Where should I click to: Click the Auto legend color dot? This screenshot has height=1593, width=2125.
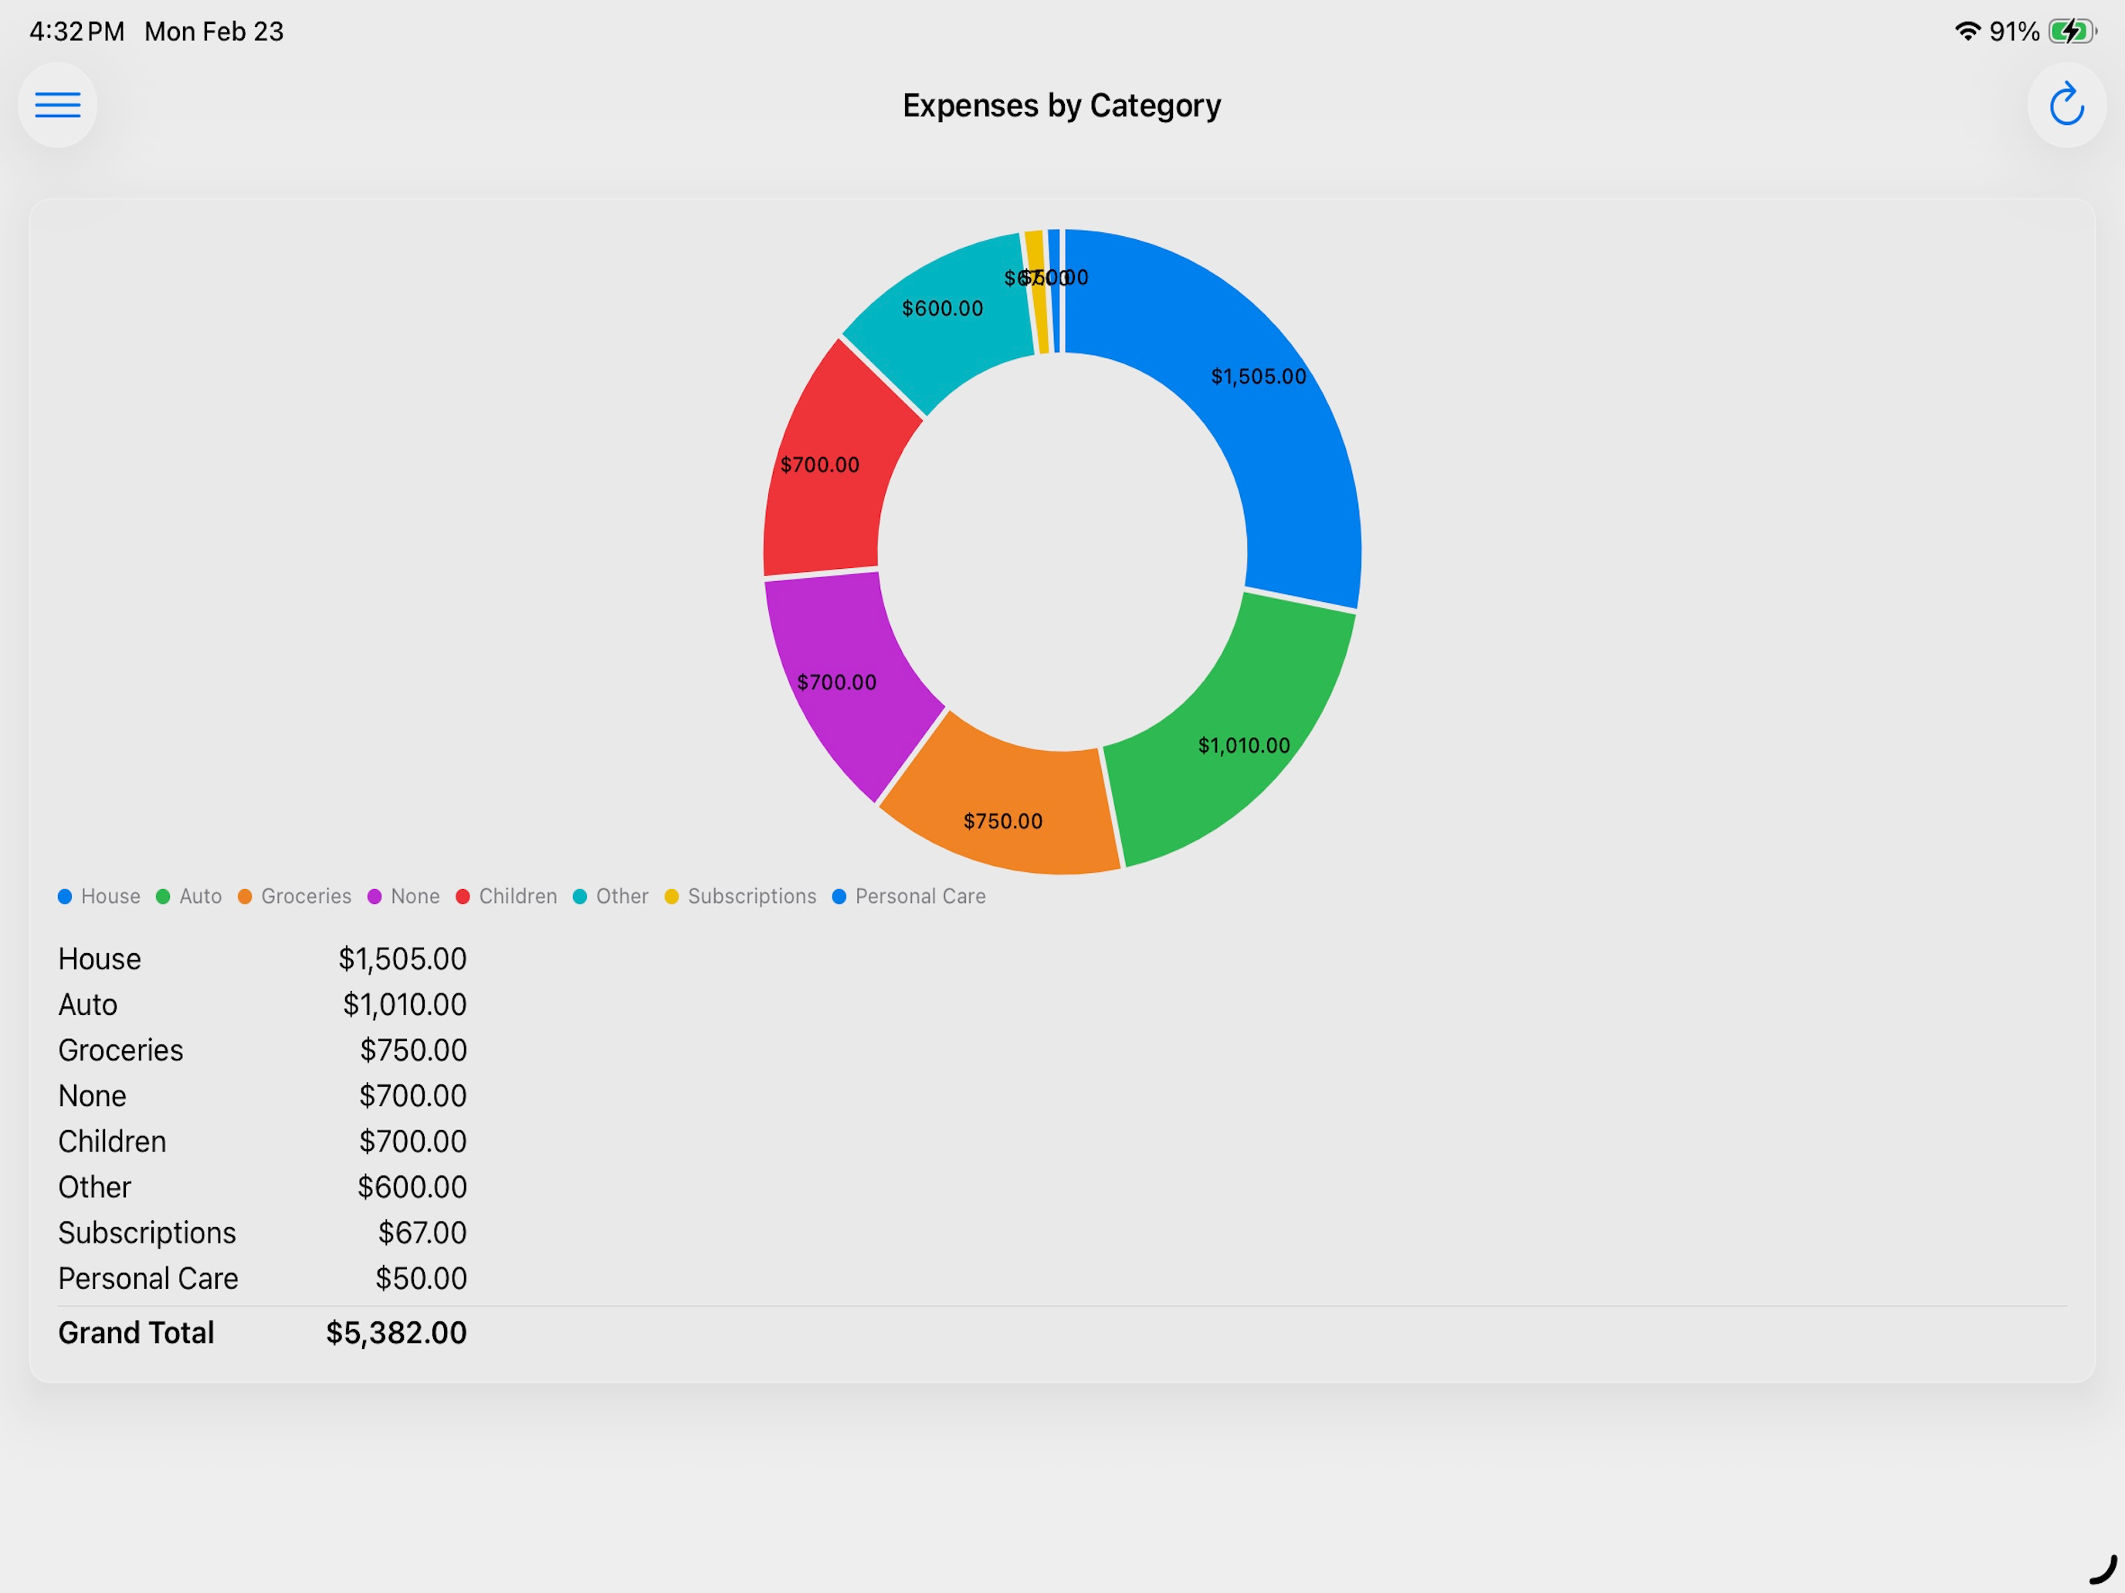162,896
